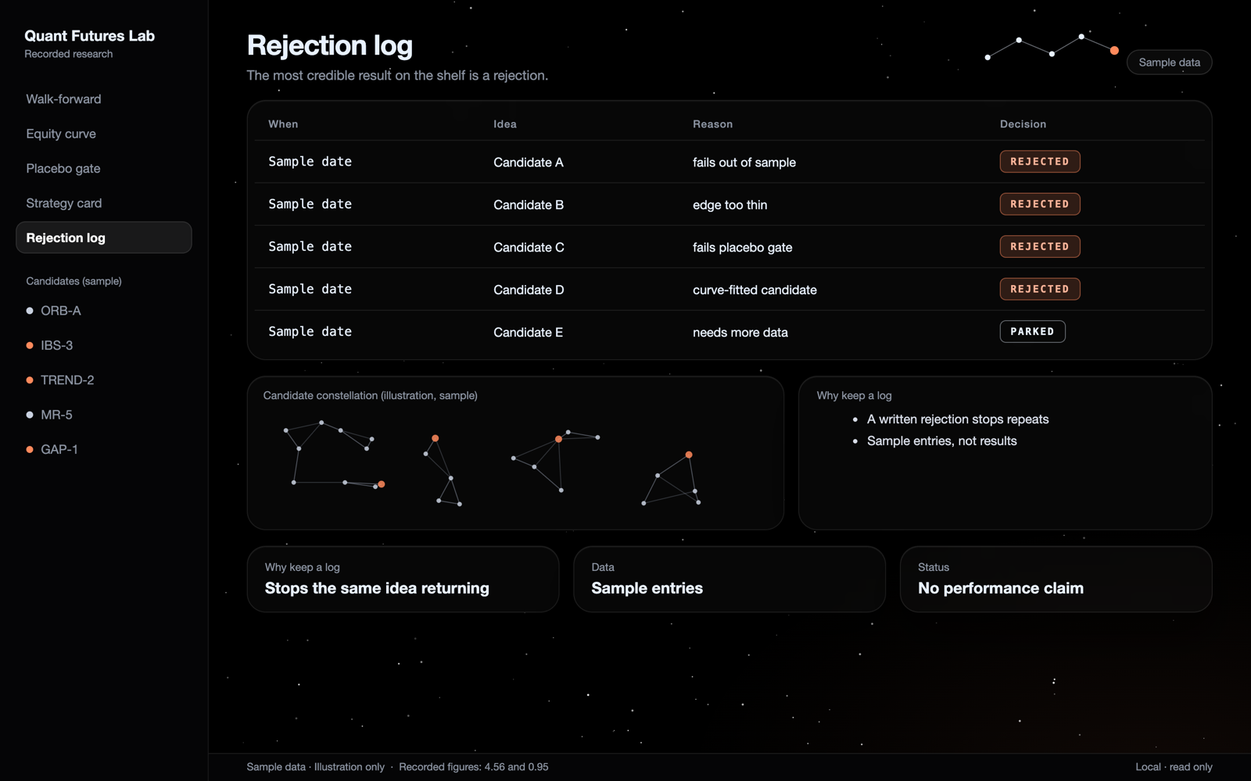
Task: Click 'Recorded figures: 4.56 and 0.95' footer text
Action: [474, 767]
